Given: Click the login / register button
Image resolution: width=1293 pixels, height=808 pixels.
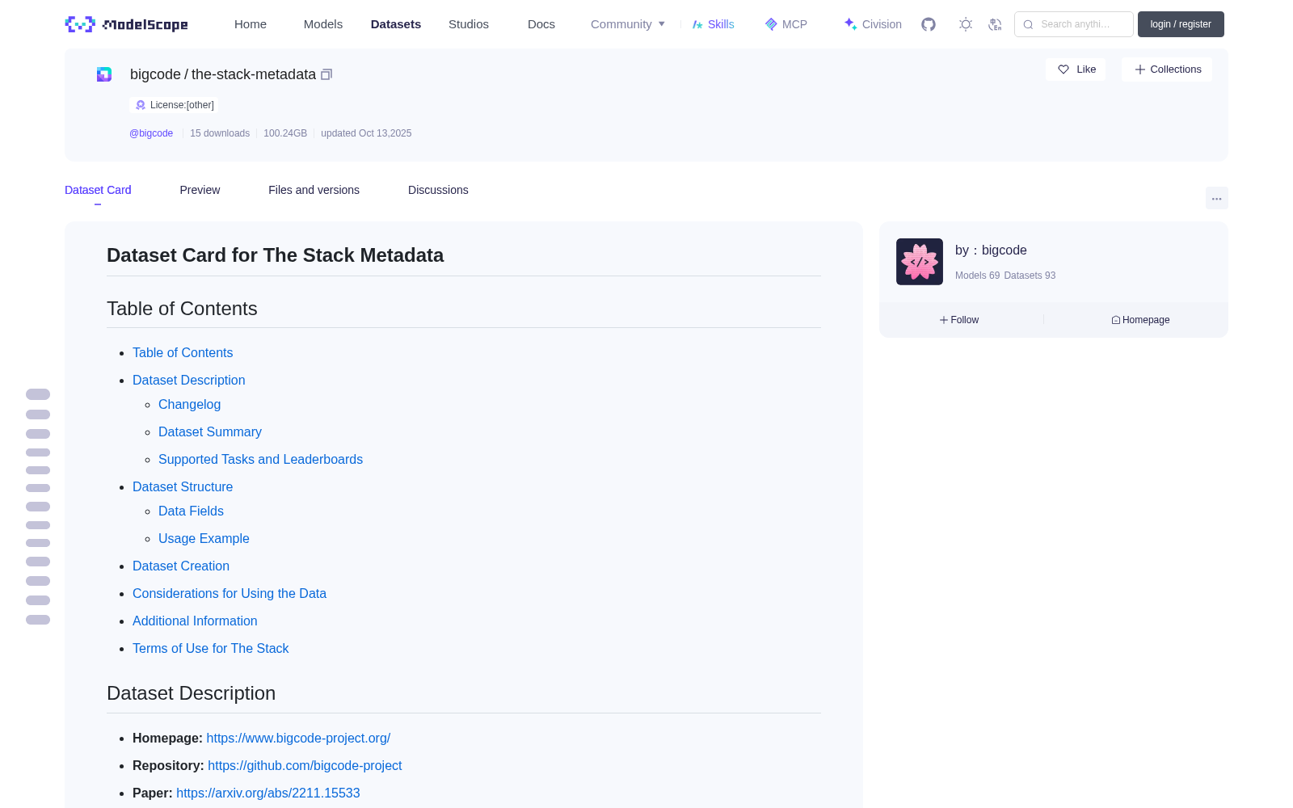Looking at the screenshot, I should (1181, 24).
